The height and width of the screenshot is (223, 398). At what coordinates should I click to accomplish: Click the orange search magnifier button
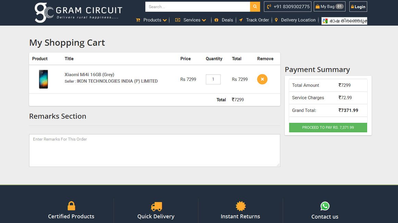pyautogui.click(x=255, y=6)
